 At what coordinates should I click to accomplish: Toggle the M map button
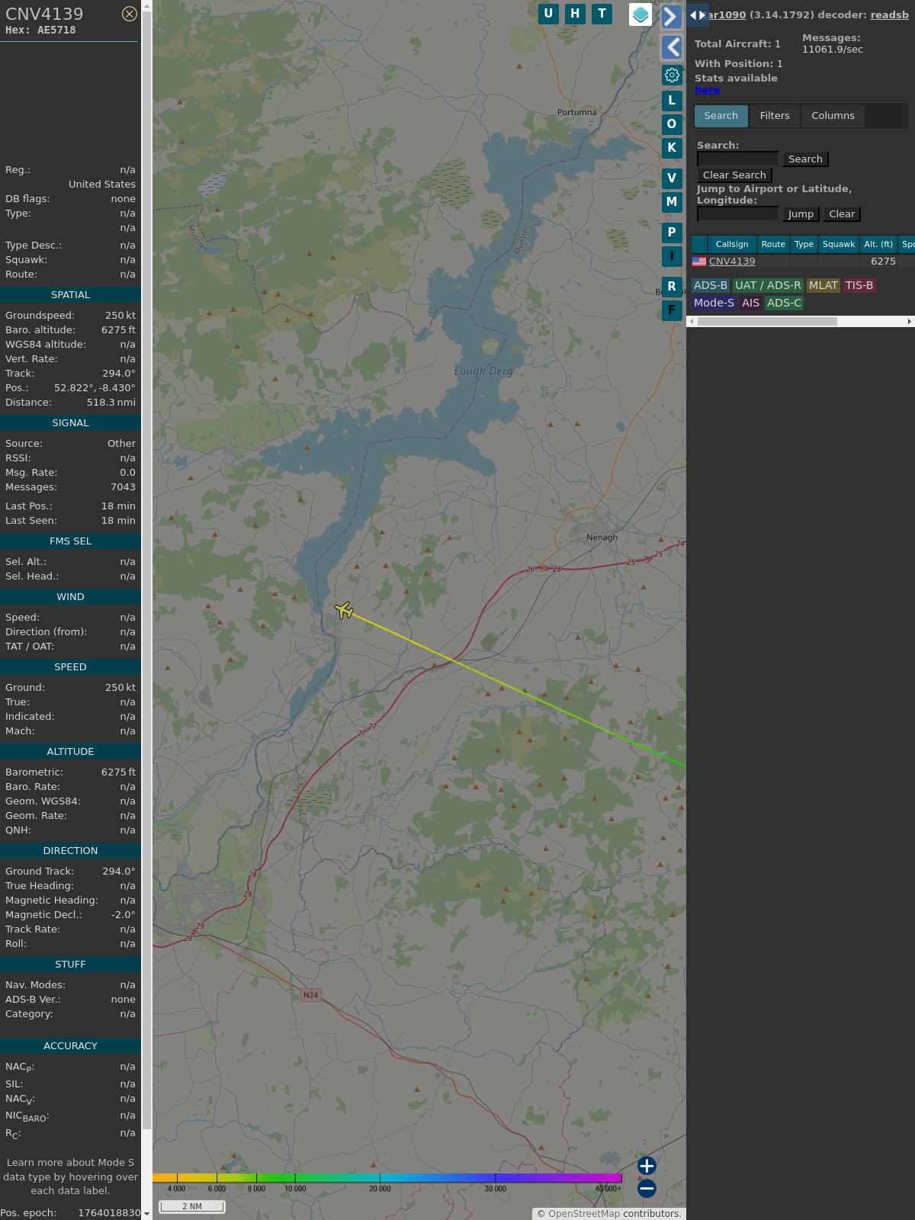click(672, 201)
